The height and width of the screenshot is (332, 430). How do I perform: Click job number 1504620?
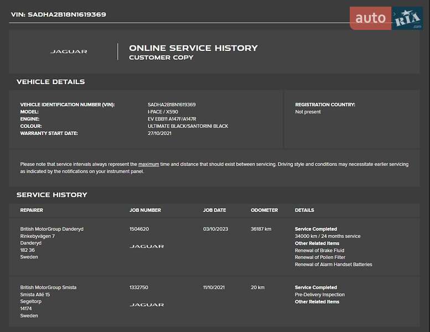click(x=139, y=229)
